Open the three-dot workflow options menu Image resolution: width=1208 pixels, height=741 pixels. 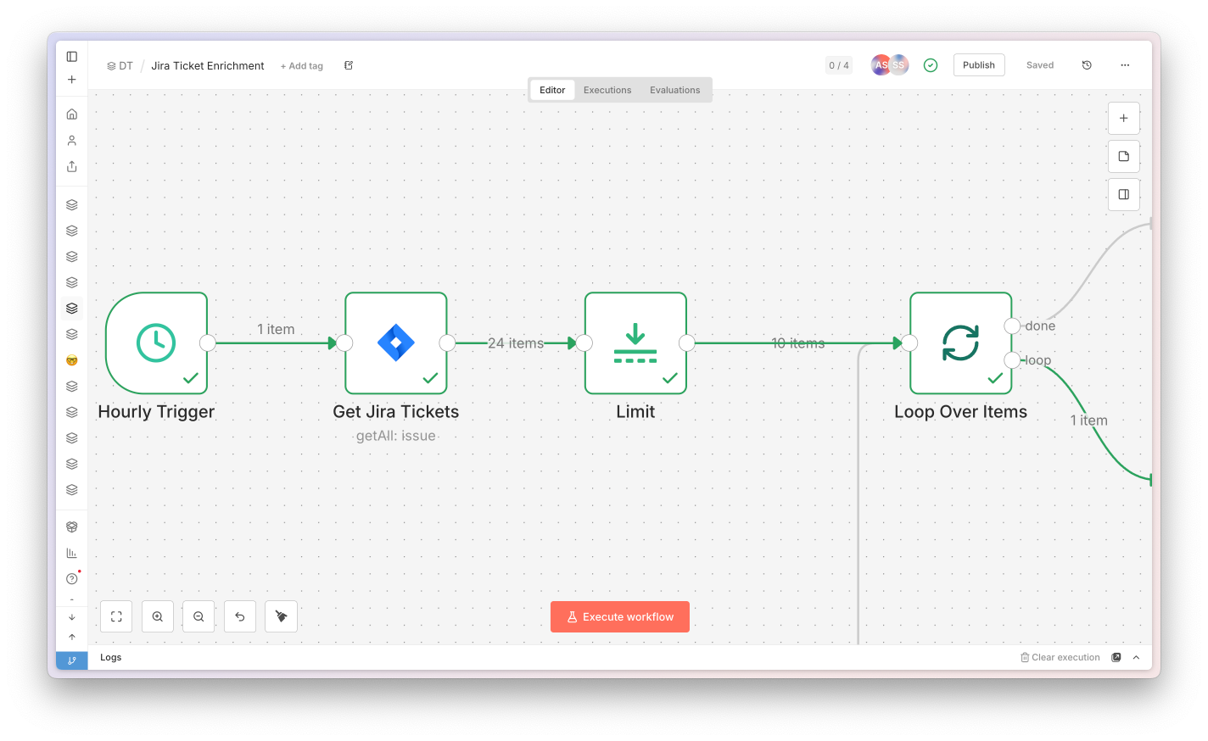[1125, 65]
